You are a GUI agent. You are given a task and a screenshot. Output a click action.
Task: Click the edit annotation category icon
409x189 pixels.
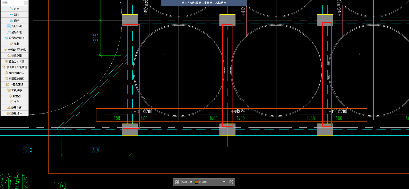click(x=231, y=182)
